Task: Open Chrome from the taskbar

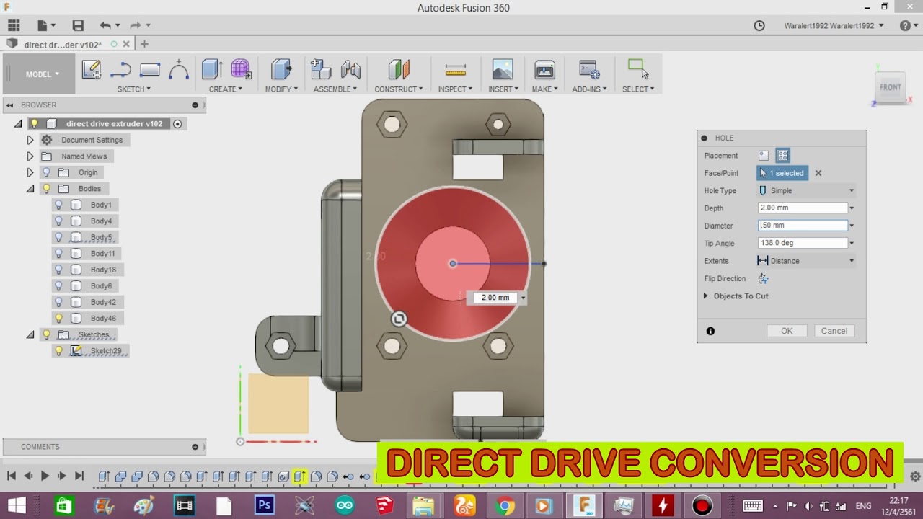Action: (x=505, y=506)
